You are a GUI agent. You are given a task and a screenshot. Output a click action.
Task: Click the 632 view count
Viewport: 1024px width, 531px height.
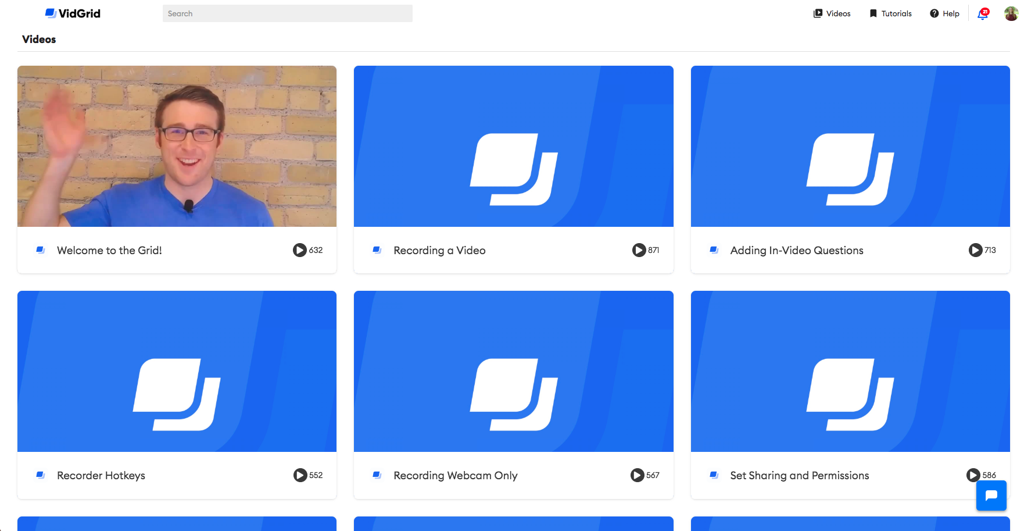(316, 250)
